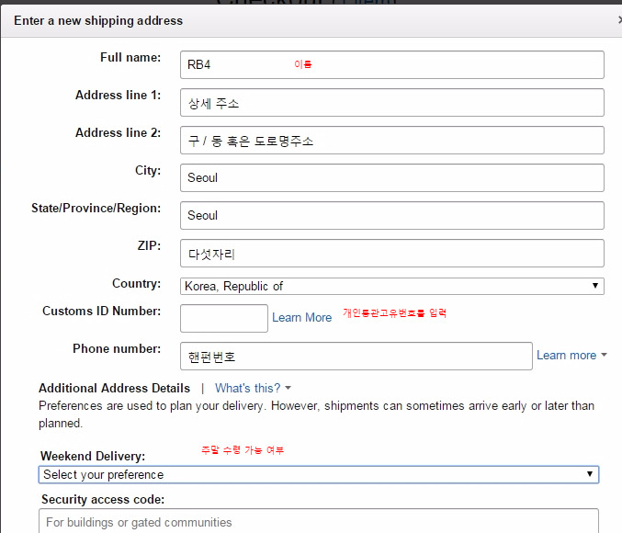Click the Phone number input field
The image size is (622, 533).
(356, 356)
